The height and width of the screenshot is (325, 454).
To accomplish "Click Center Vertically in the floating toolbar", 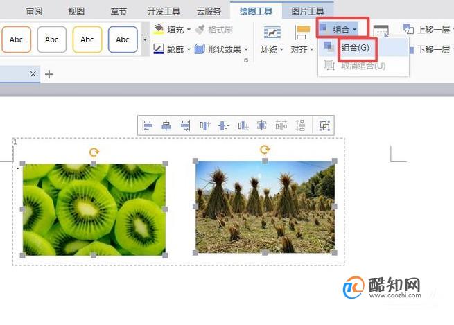I will pyautogui.click(x=223, y=125).
